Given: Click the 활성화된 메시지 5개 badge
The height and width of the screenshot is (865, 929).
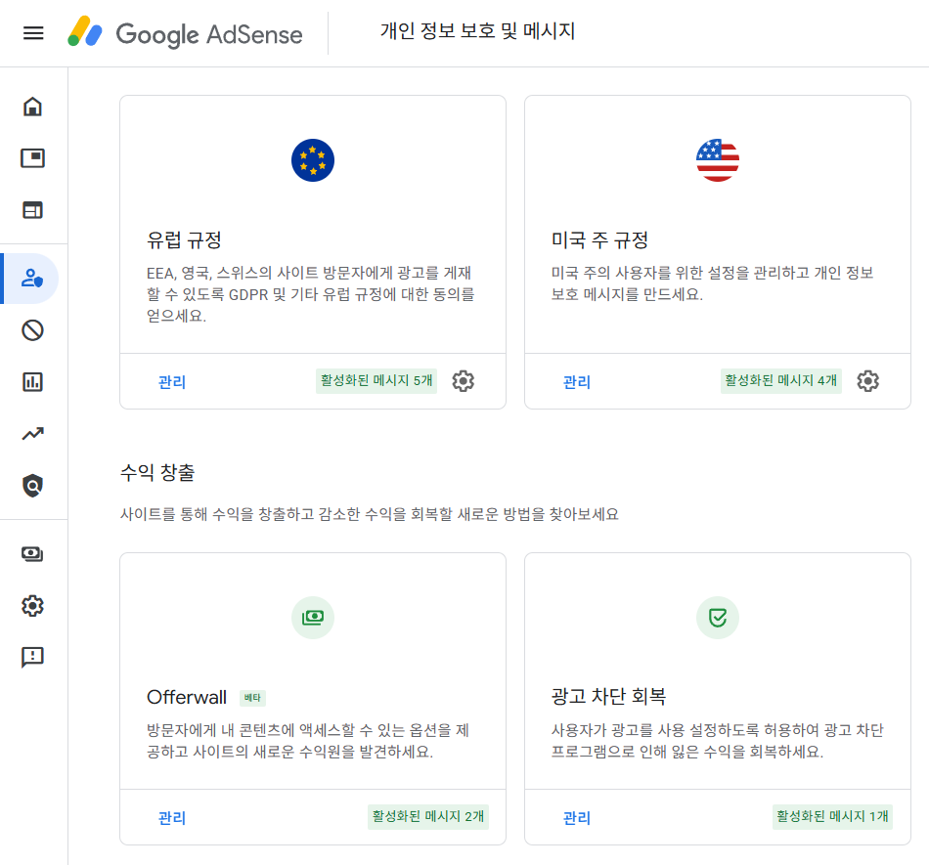Looking at the screenshot, I should [x=376, y=381].
